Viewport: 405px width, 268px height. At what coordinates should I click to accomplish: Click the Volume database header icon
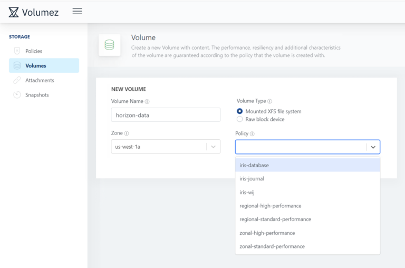point(109,45)
